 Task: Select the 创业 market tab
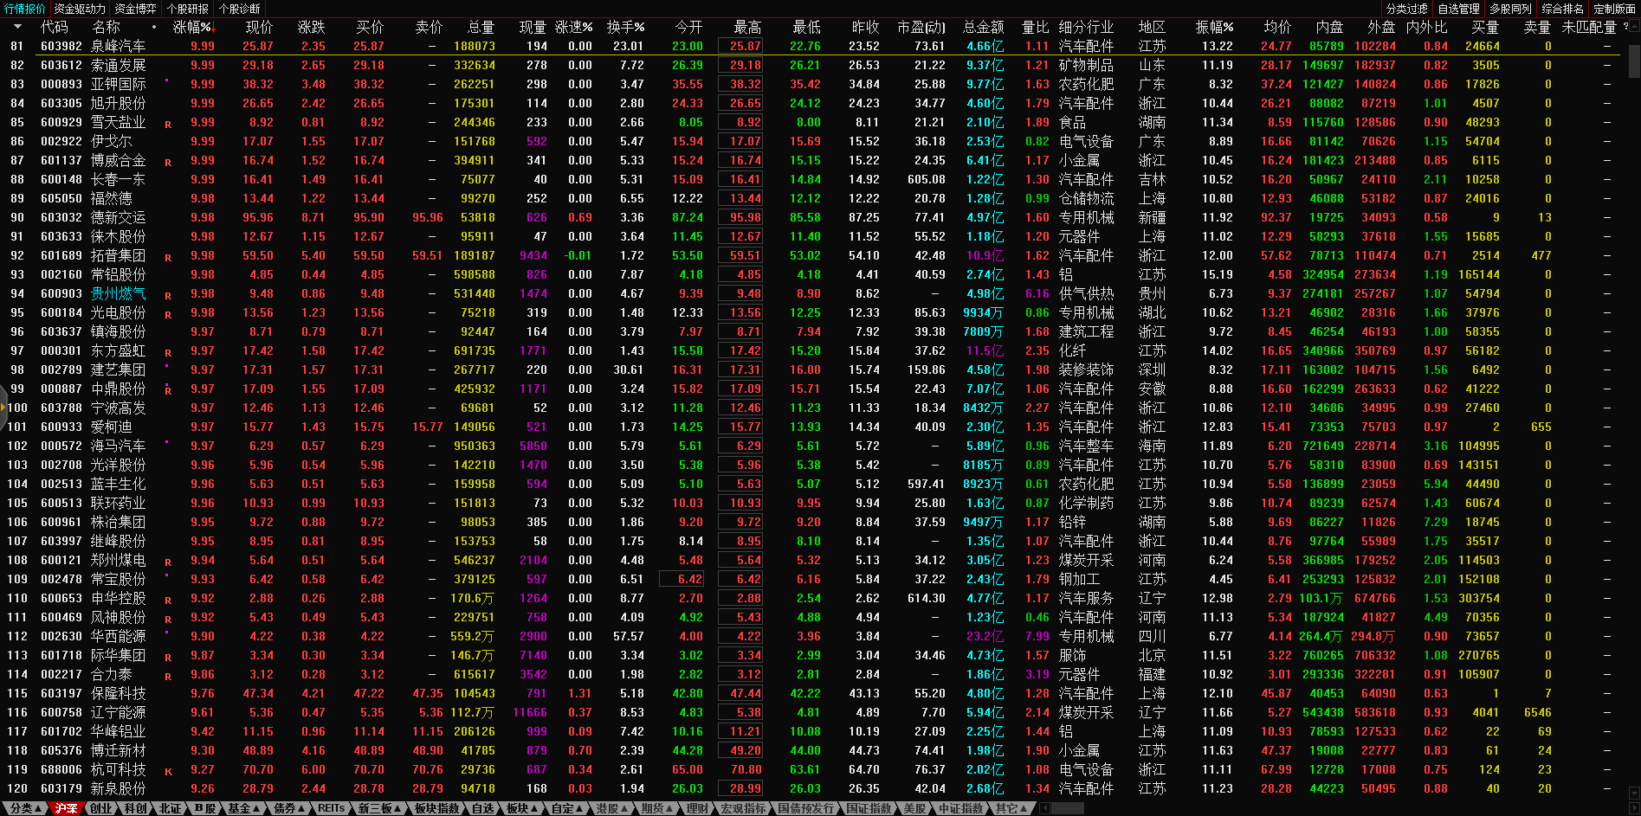click(x=101, y=808)
